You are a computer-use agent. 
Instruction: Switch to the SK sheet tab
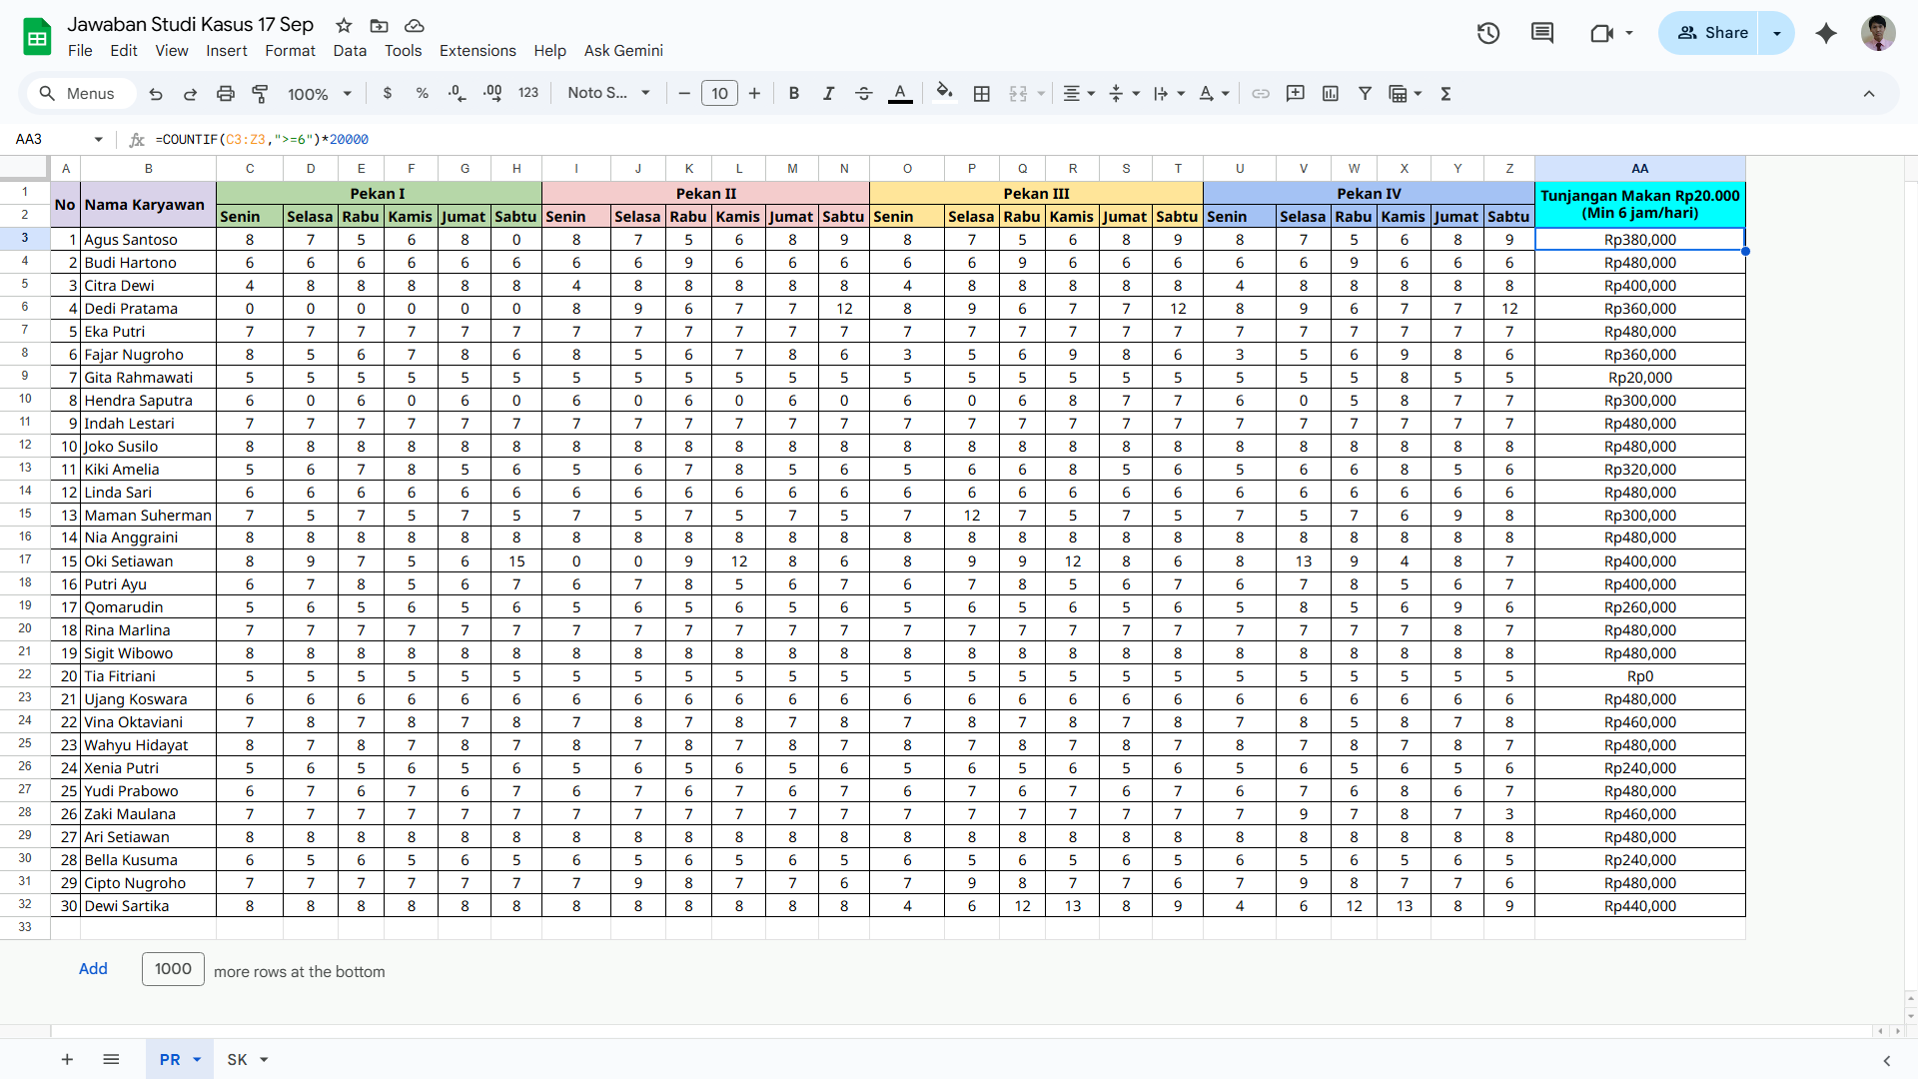(237, 1060)
